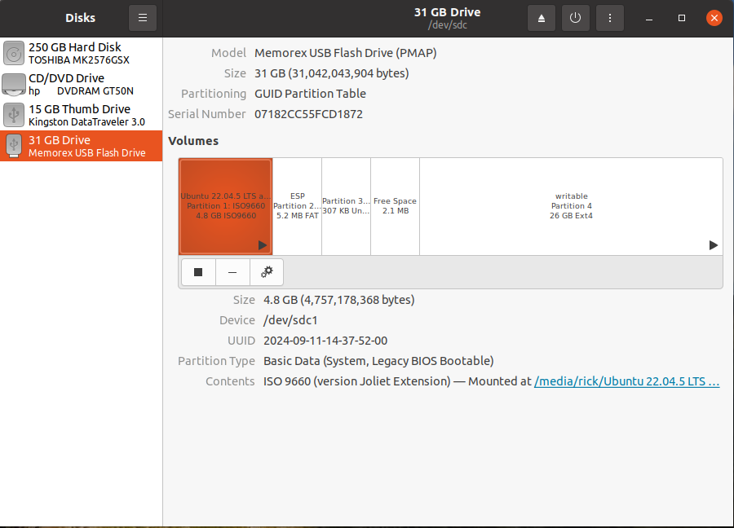Open additional partition options gears icon
Image resolution: width=734 pixels, height=528 pixels.
(267, 272)
